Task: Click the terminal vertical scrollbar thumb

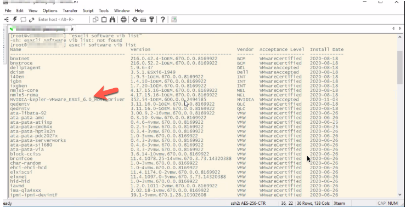Action: coord(400,67)
